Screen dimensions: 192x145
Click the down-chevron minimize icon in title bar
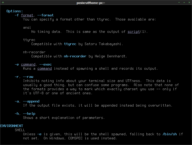point(179,3)
